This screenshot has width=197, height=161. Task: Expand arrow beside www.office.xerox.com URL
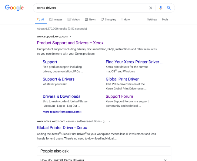tap(109, 121)
